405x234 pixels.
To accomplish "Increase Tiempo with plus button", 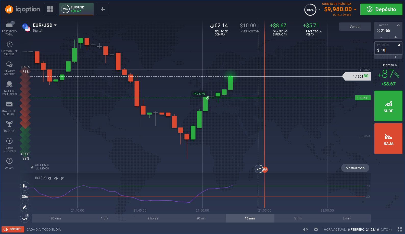I will (396, 37).
